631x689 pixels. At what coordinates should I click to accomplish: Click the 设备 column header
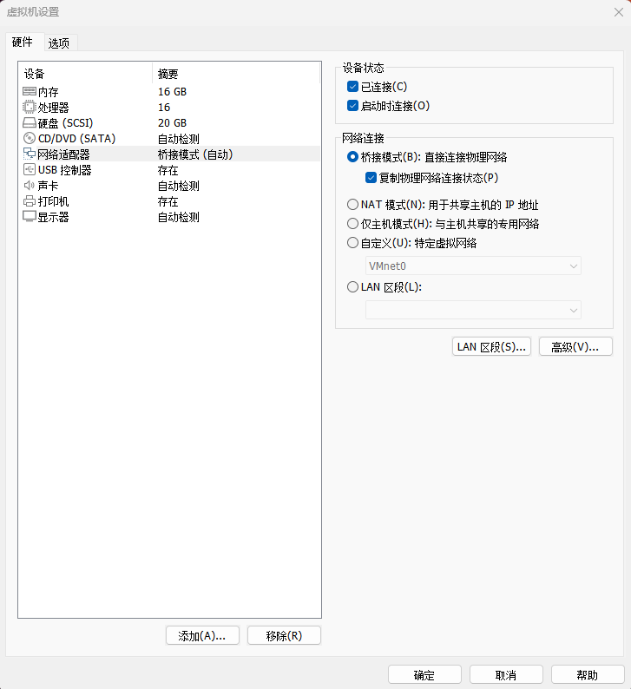click(x=85, y=74)
